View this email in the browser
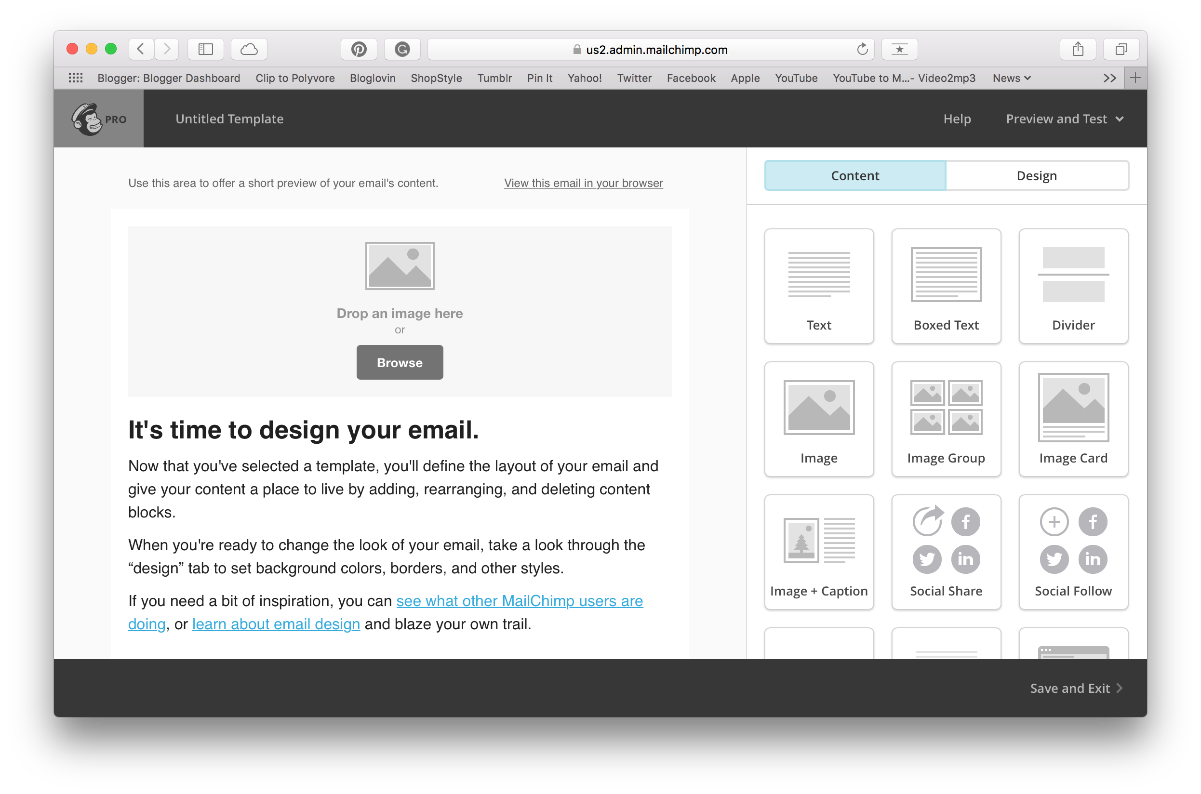The height and width of the screenshot is (794, 1201). (584, 183)
